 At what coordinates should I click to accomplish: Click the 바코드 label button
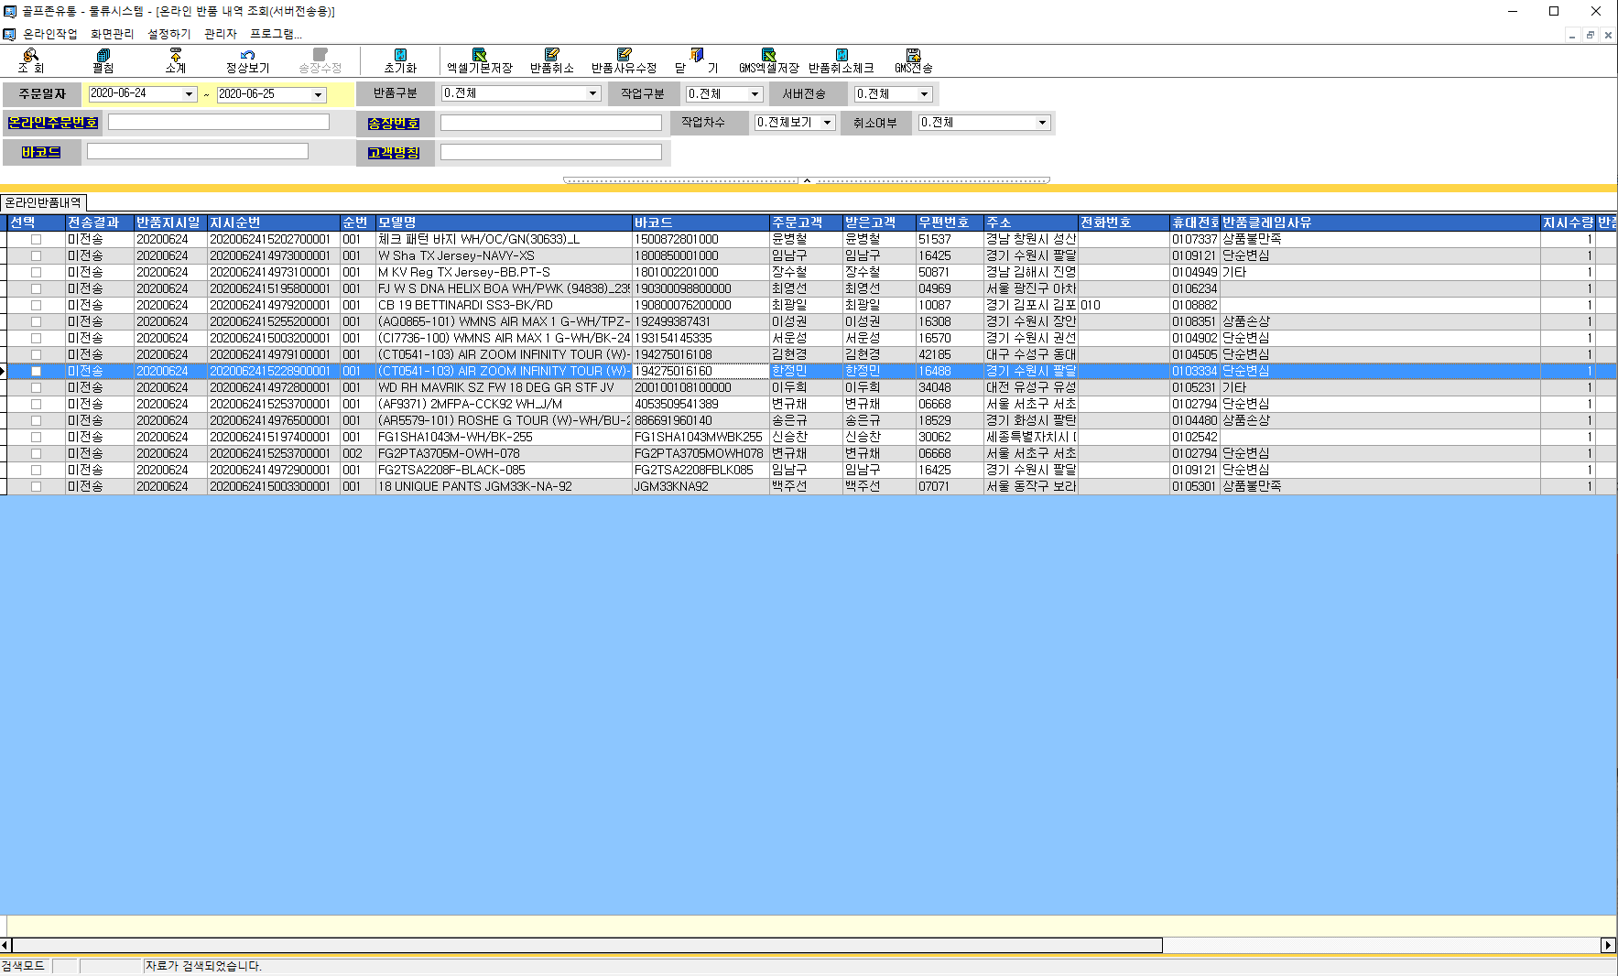41,152
